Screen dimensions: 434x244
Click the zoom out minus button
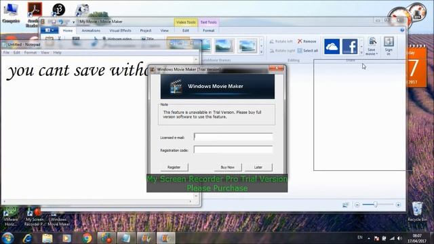click(x=357, y=205)
